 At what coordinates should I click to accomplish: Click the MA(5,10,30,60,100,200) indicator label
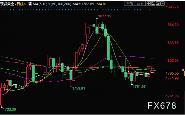pos(52,4)
